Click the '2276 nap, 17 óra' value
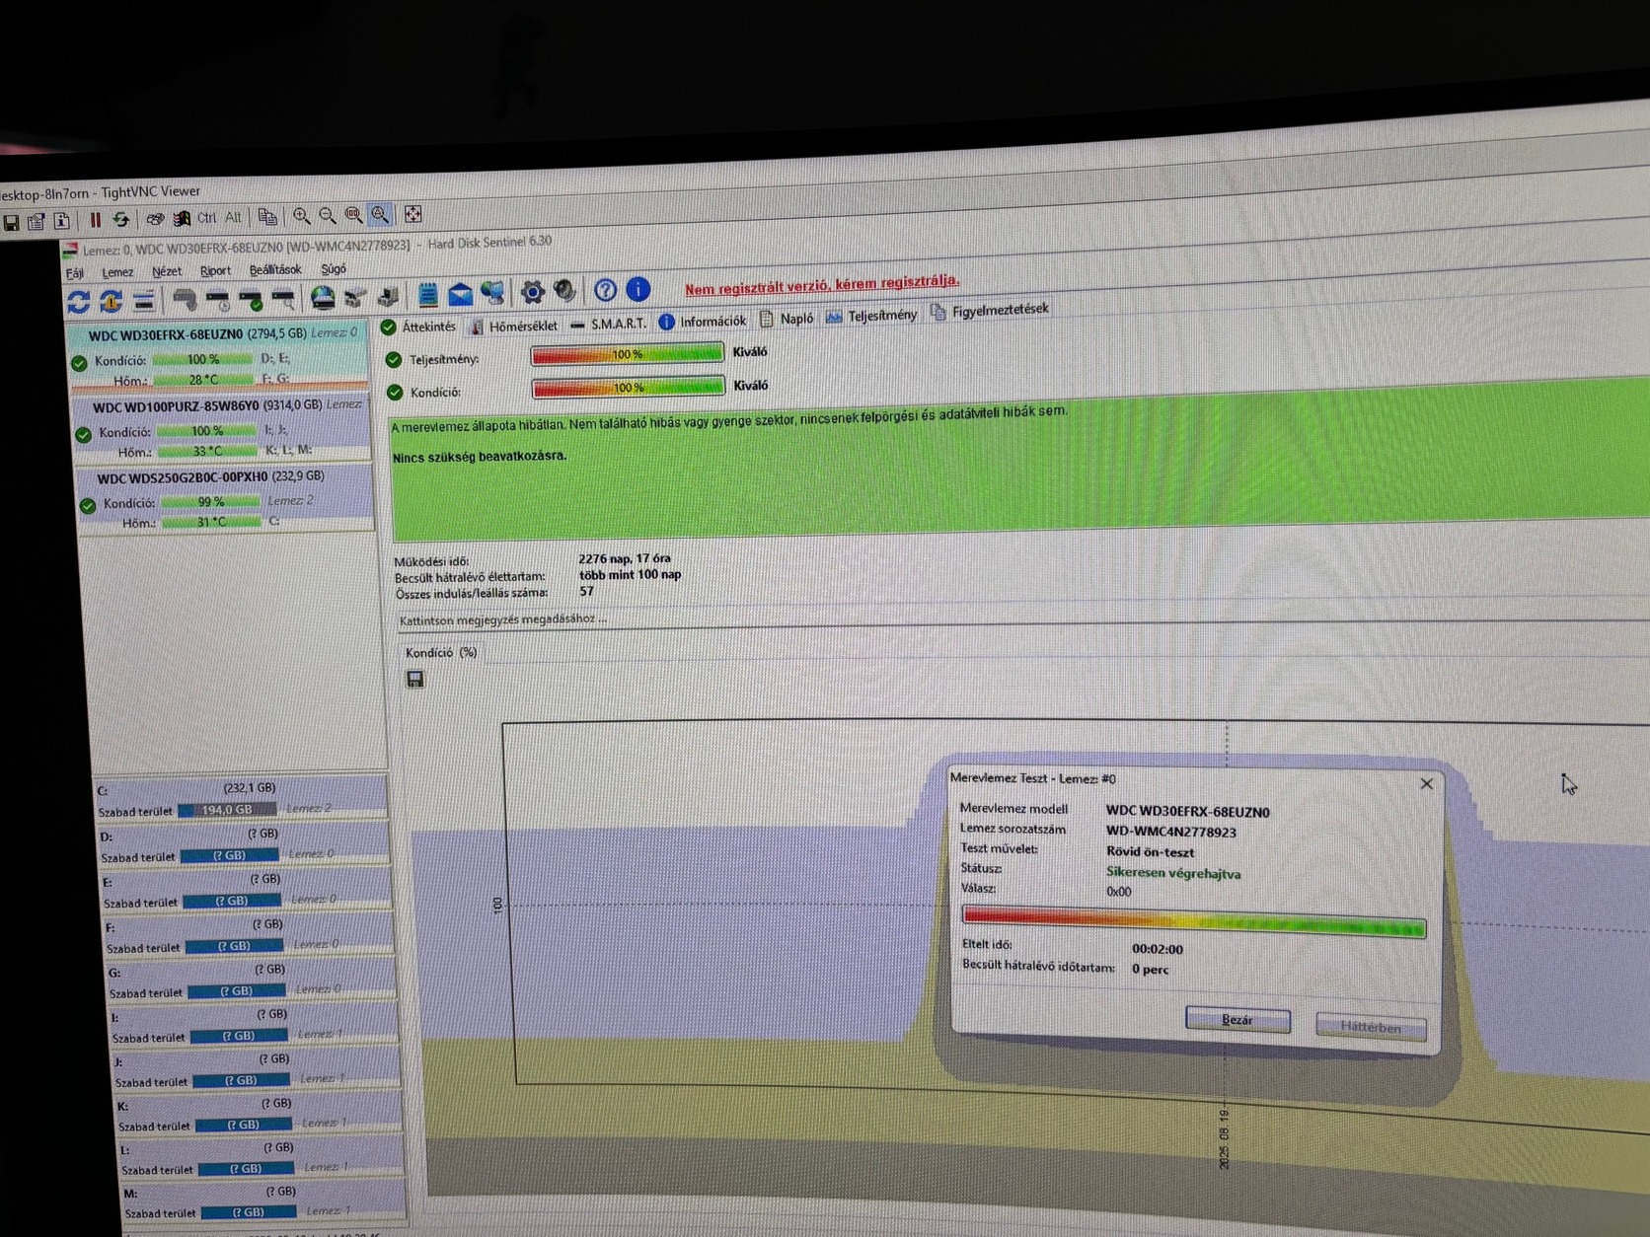Viewport: 1650px width, 1237px height. point(625,558)
